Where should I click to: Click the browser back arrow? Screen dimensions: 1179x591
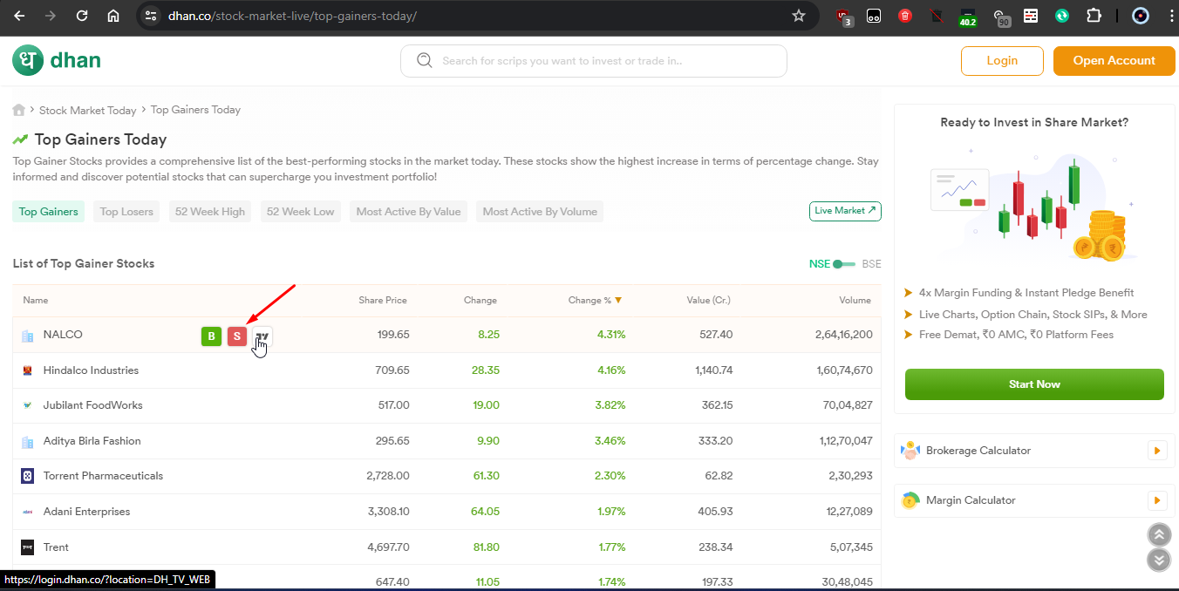point(19,16)
